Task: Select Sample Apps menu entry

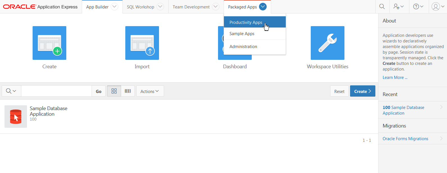Action: [x=255, y=34]
